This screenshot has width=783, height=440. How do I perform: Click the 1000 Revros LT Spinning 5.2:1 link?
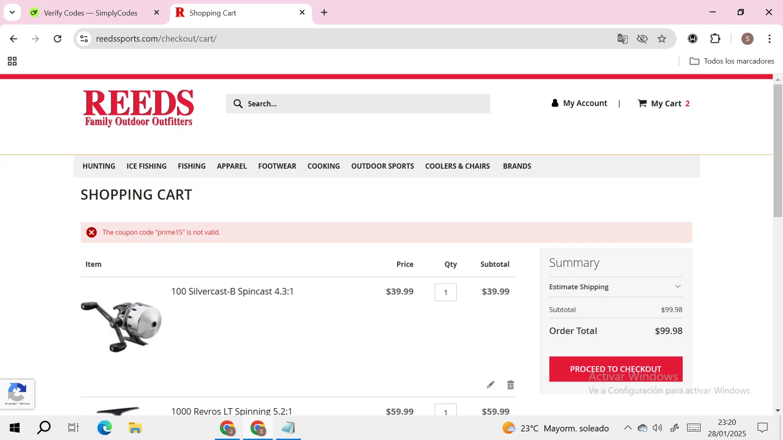(x=232, y=411)
